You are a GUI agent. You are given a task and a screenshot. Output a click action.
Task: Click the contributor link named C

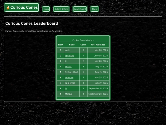66,61
